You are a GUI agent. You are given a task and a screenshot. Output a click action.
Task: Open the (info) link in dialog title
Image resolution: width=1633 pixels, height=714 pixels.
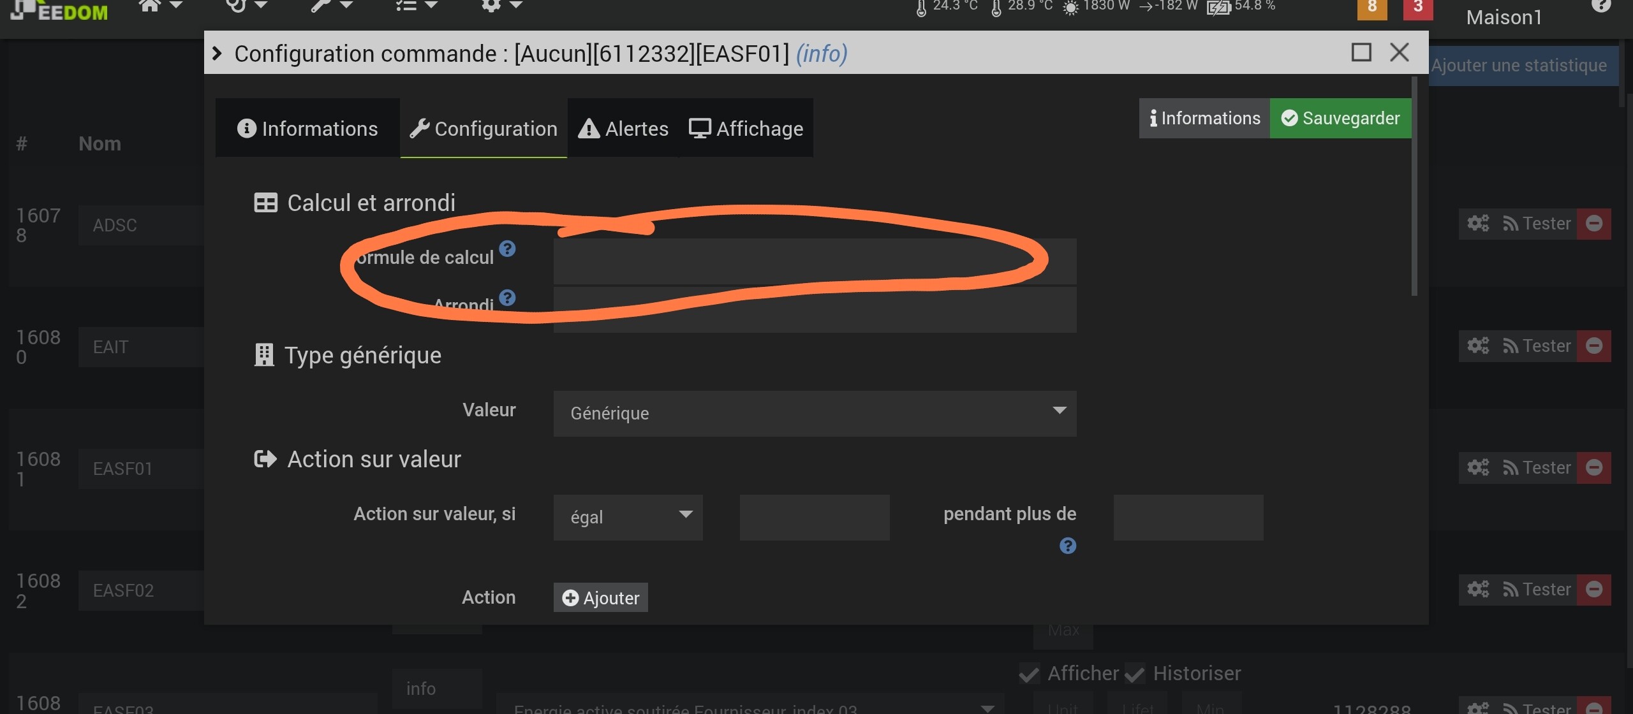(821, 54)
